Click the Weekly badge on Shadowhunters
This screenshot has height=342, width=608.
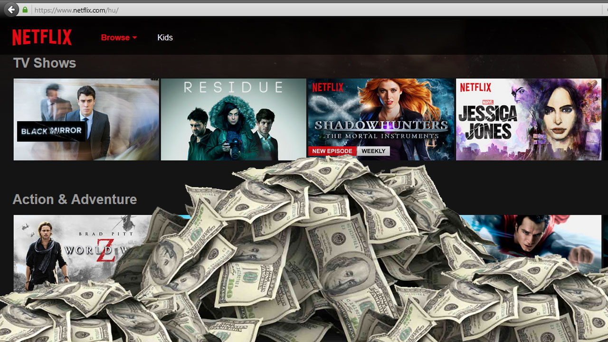coord(373,151)
